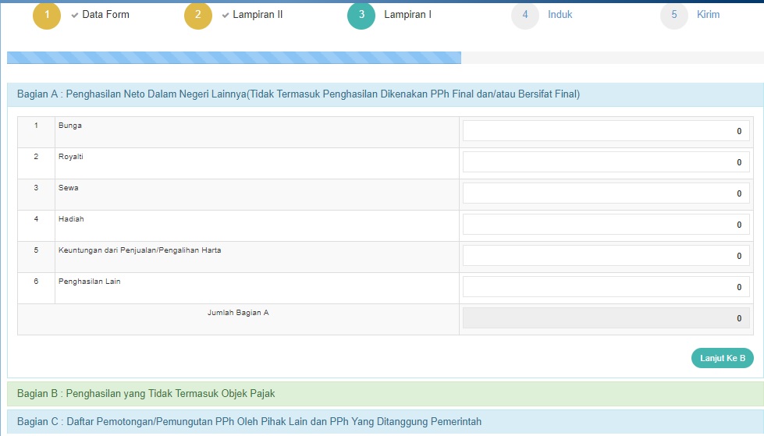Focus the Bunga amount field
Screen dimensions: 764x436
[606, 131]
